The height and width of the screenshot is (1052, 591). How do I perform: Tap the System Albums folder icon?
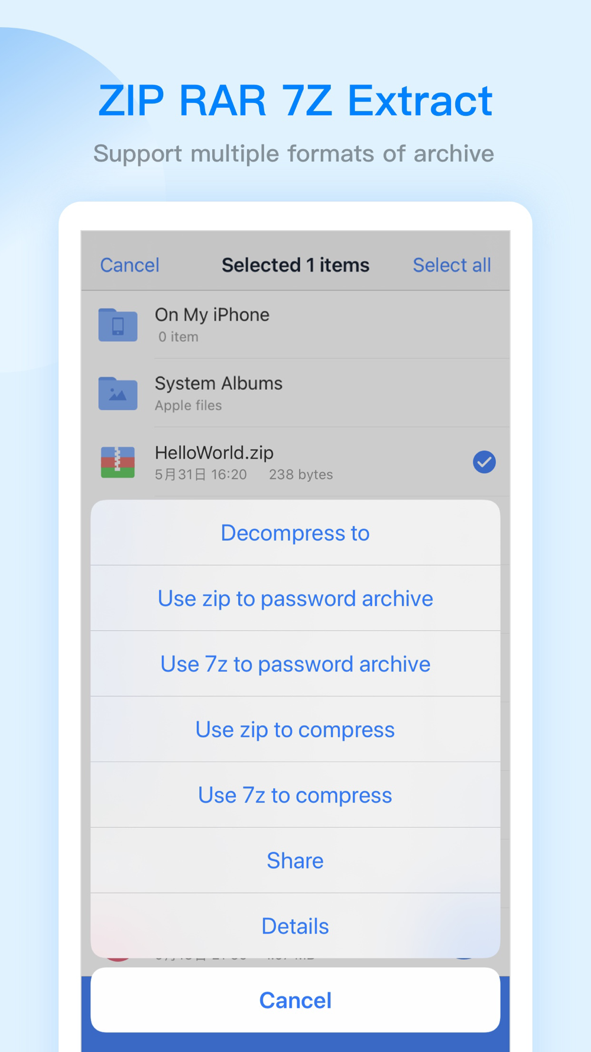coord(118,393)
